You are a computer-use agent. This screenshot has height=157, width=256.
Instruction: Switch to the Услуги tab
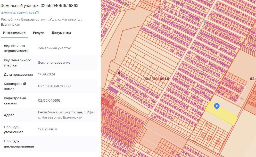(x=38, y=33)
